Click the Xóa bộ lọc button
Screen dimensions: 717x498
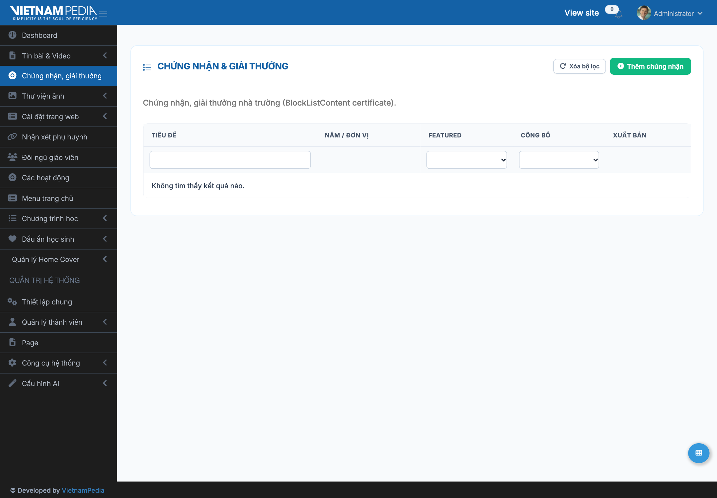coord(579,66)
